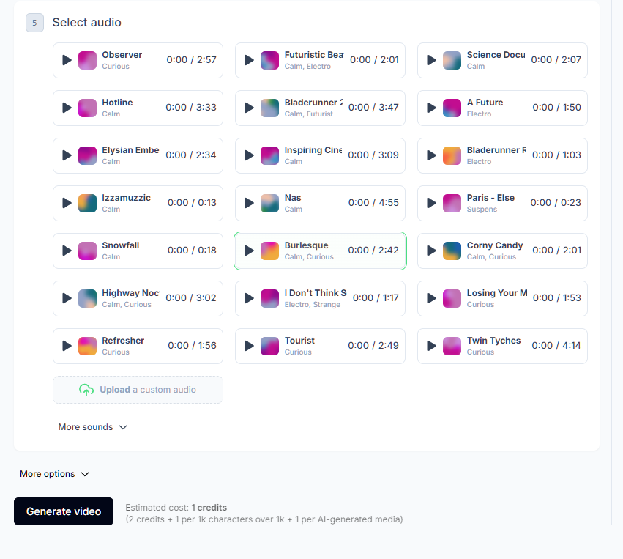Viewport: 623px width, 559px height.
Task: Click the chevron next to More sounds
Action: tap(123, 427)
